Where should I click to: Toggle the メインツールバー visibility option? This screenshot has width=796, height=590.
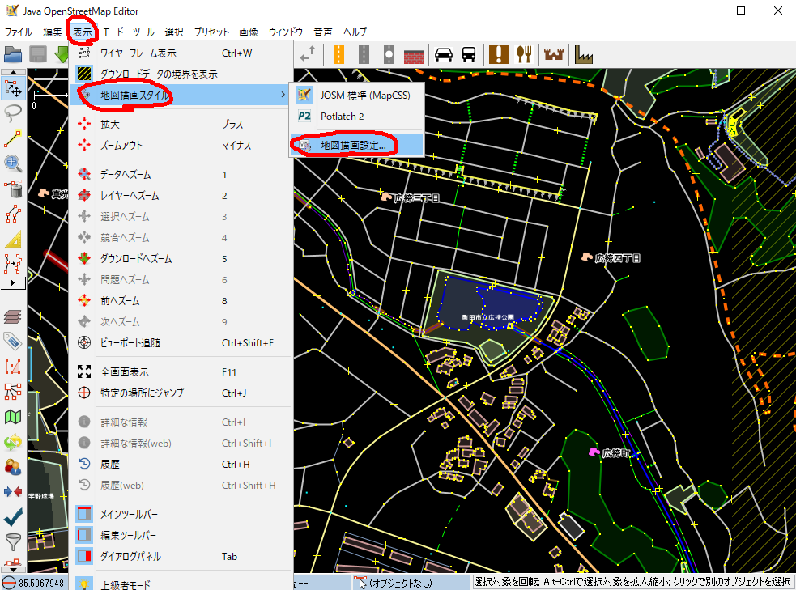click(x=128, y=514)
